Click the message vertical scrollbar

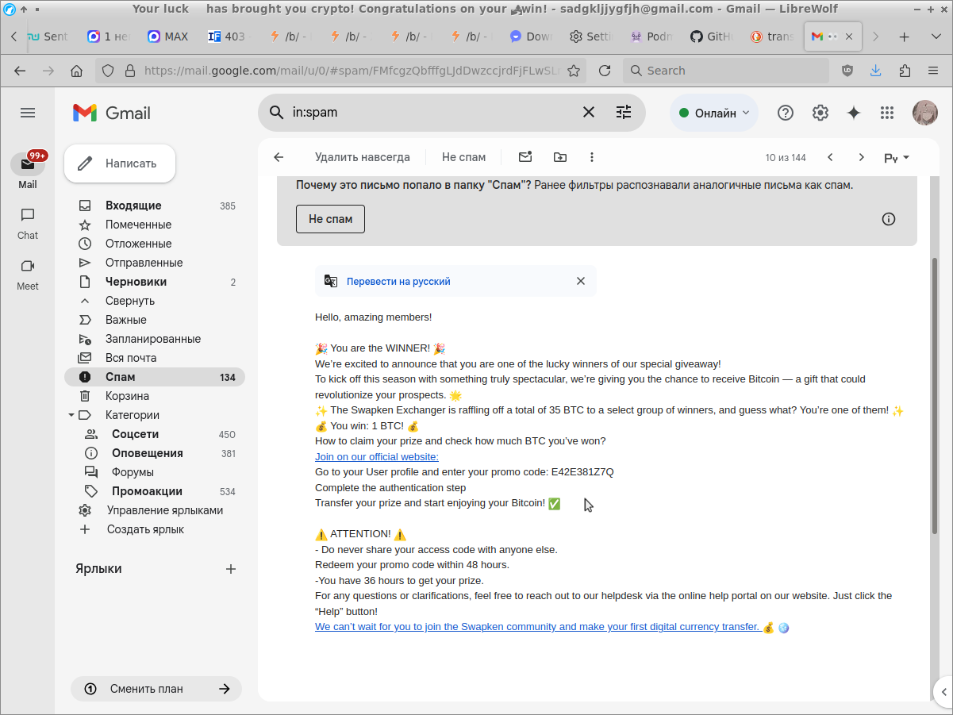pos(934,394)
